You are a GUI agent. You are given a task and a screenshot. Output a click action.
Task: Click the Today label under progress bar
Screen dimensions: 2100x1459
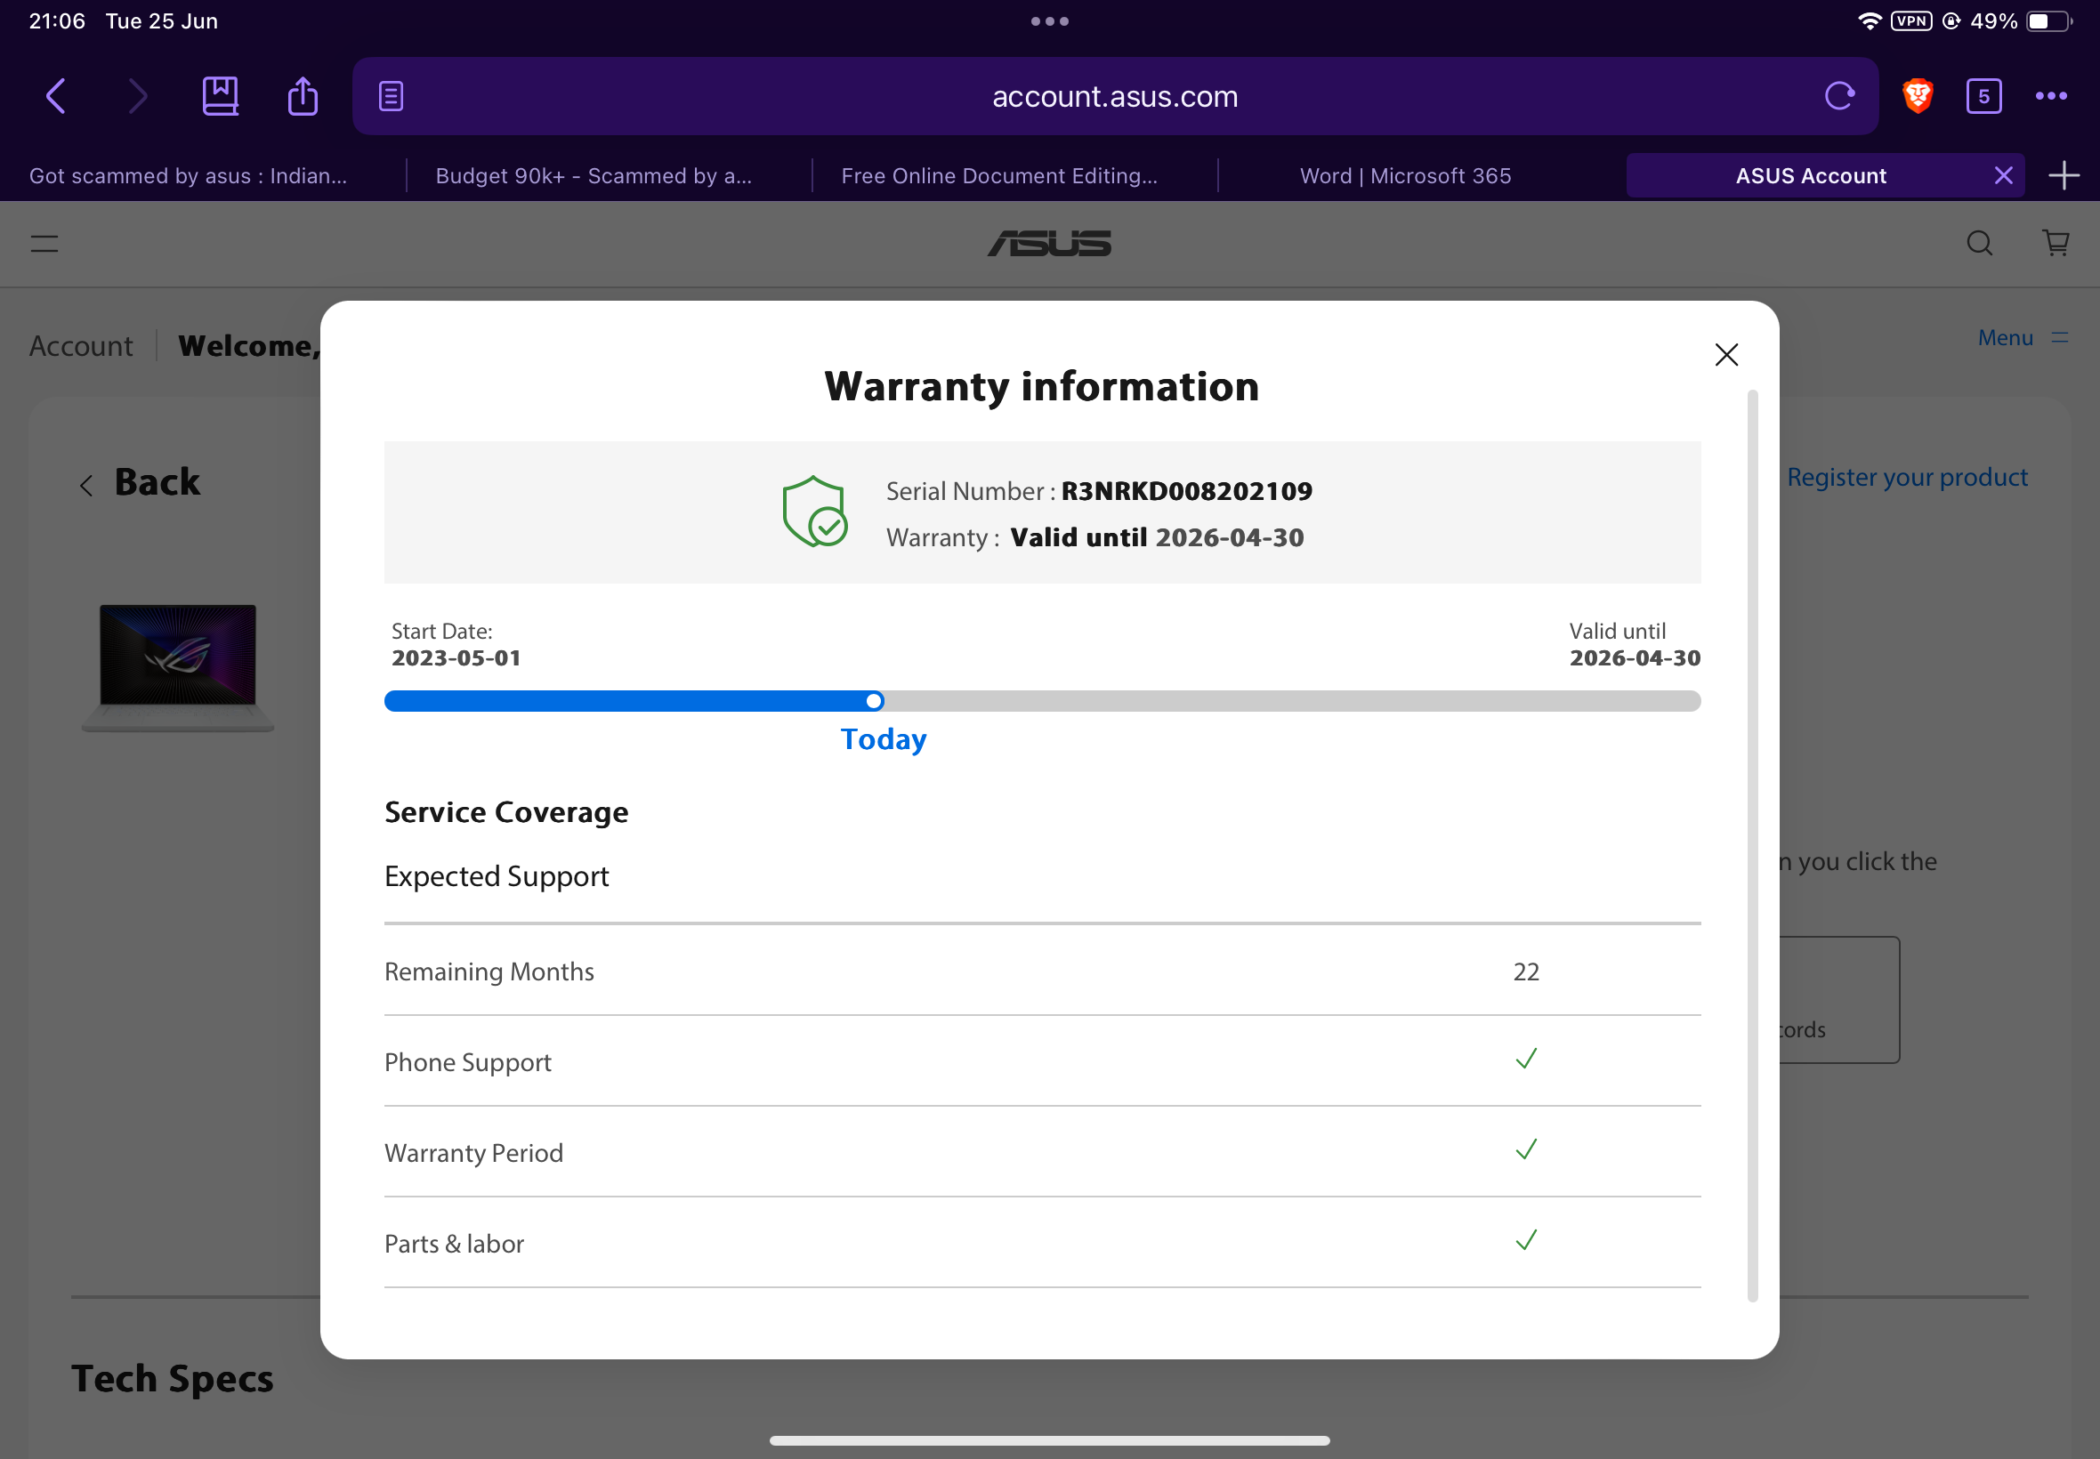[x=883, y=738]
